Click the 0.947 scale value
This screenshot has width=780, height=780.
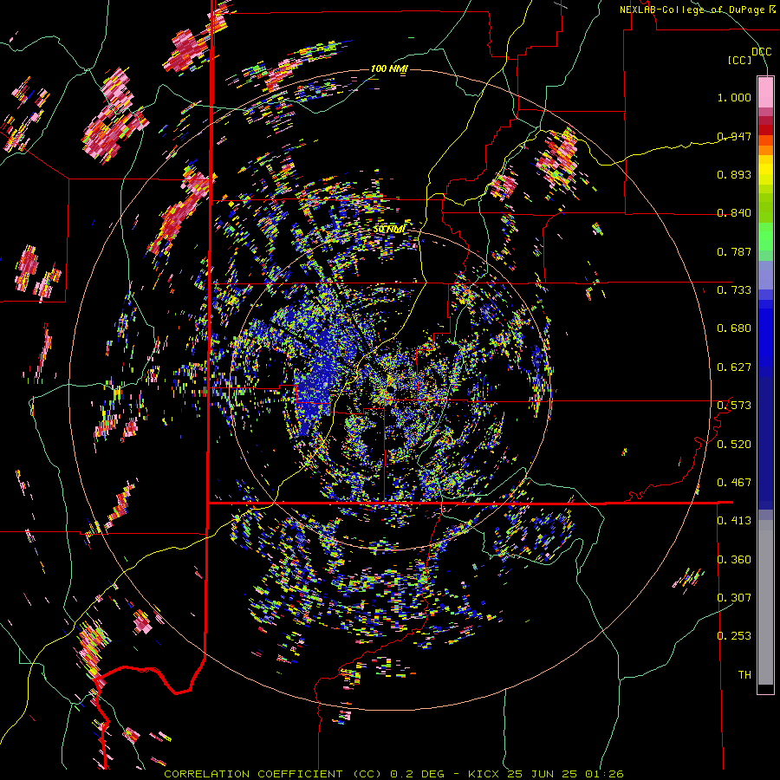click(734, 136)
